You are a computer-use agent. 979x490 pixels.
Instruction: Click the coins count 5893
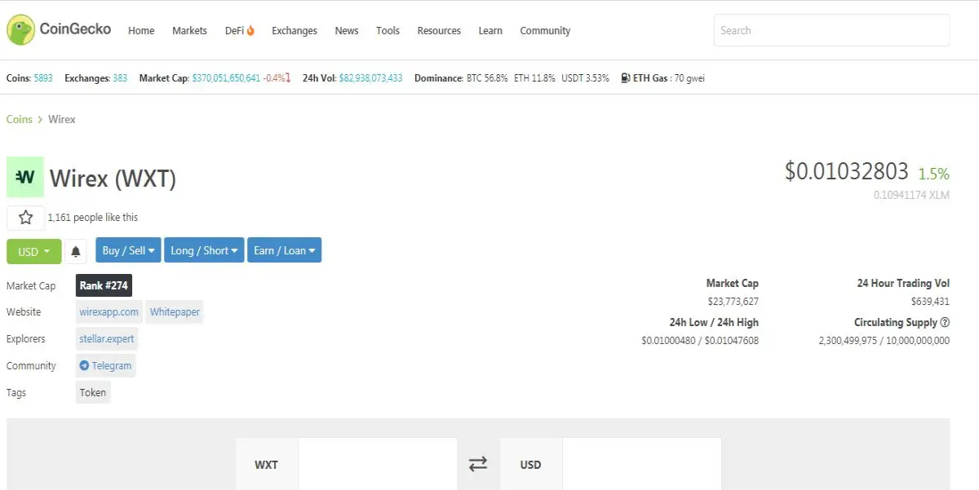43,78
